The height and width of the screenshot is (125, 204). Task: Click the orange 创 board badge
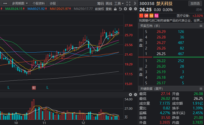point(151,16)
